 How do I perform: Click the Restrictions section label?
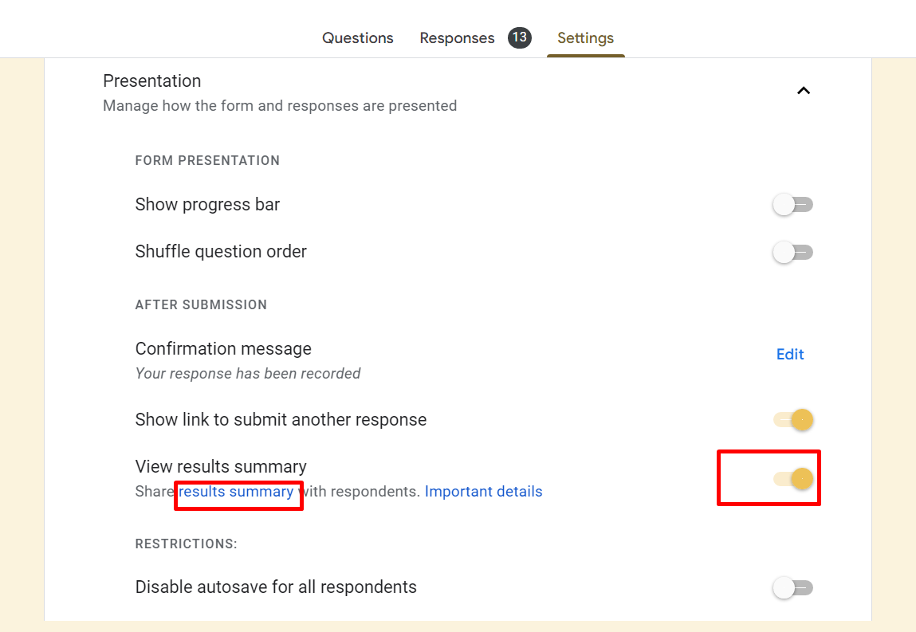click(x=186, y=544)
